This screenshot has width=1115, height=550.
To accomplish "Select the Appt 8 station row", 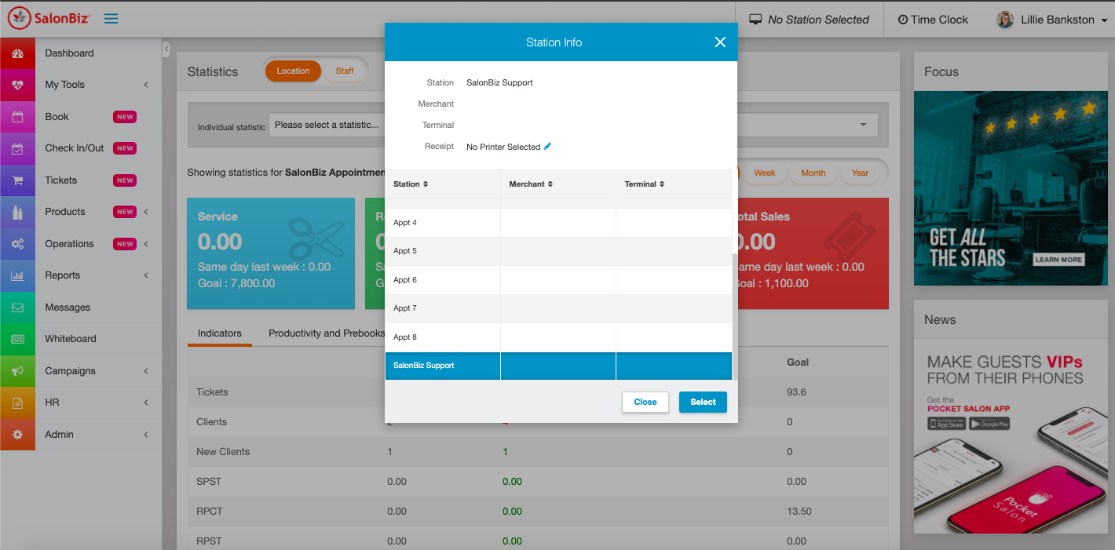I will pos(558,337).
